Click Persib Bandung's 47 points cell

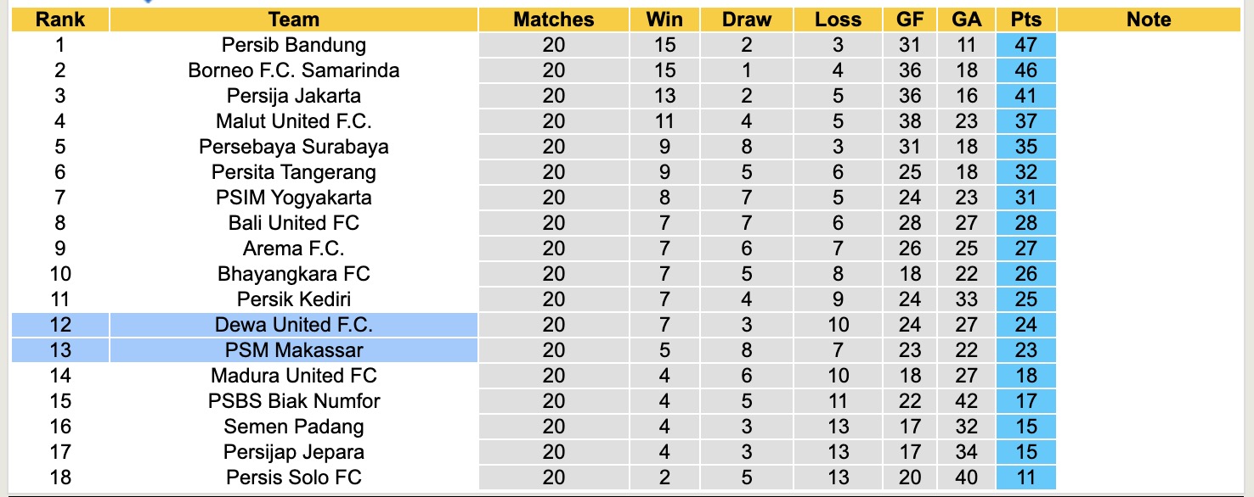[x=1026, y=45]
